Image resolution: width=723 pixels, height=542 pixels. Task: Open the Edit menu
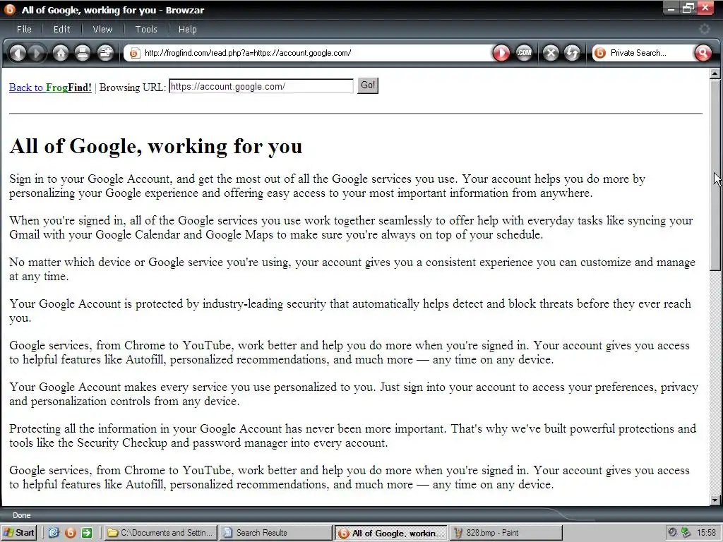pyautogui.click(x=62, y=29)
